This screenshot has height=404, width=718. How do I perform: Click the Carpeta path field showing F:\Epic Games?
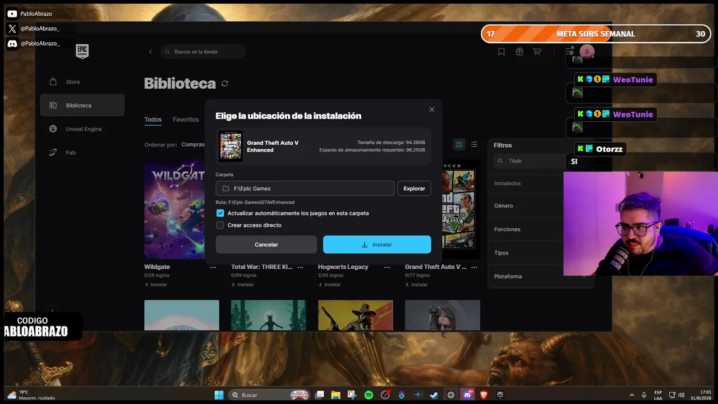pyautogui.click(x=305, y=189)
